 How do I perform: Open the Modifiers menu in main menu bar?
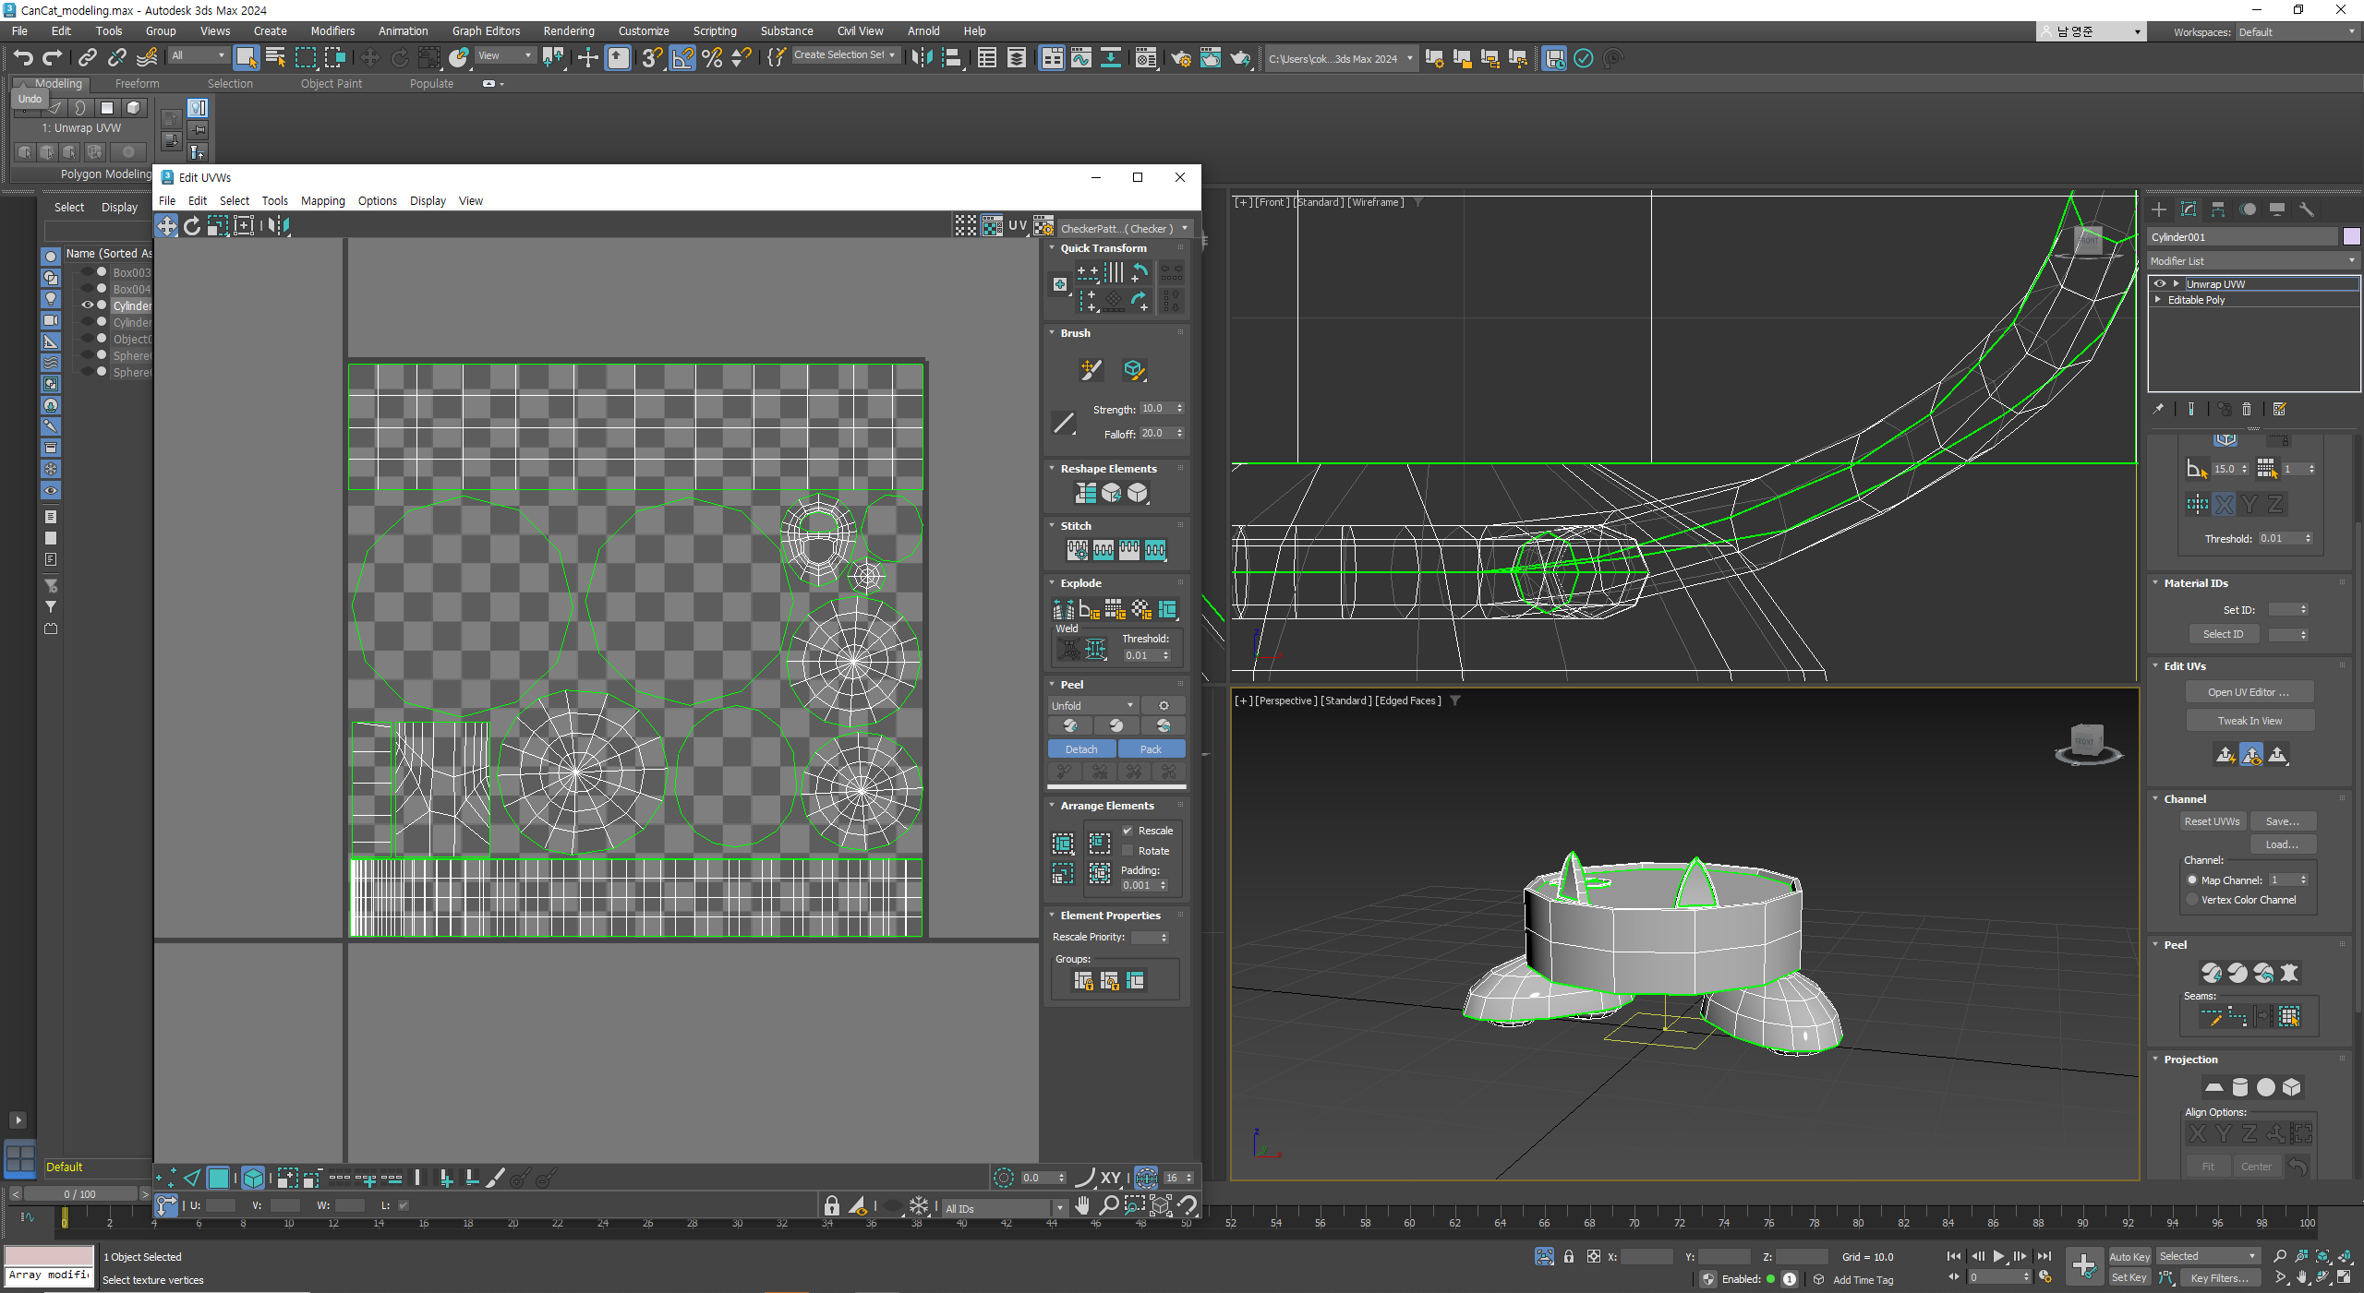click(332, 31)
